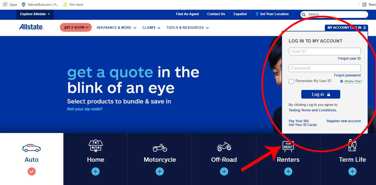Click the What's This info icon
This screenshot has height=185, width=376.
click(342, 81)
